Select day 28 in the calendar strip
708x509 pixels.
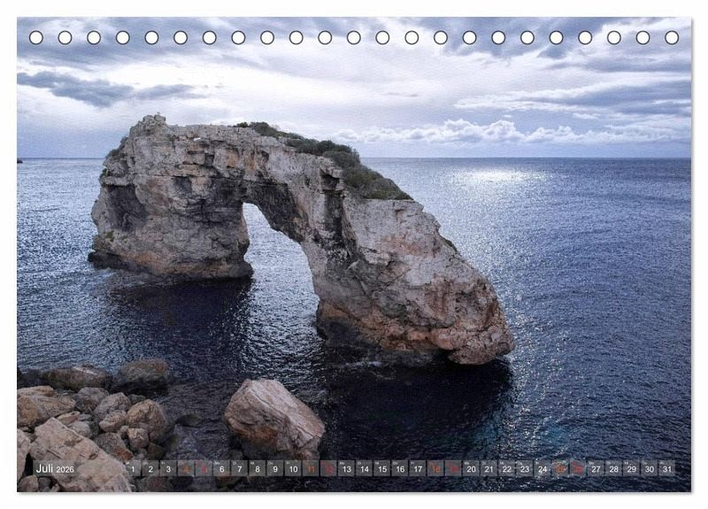pos(614,468)
